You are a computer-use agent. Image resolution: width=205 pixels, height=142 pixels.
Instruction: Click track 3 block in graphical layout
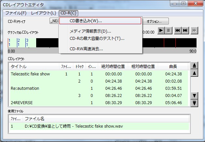click(x=31, y=43)
